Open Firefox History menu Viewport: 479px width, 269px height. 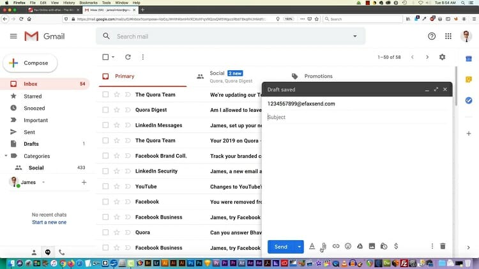69,3
